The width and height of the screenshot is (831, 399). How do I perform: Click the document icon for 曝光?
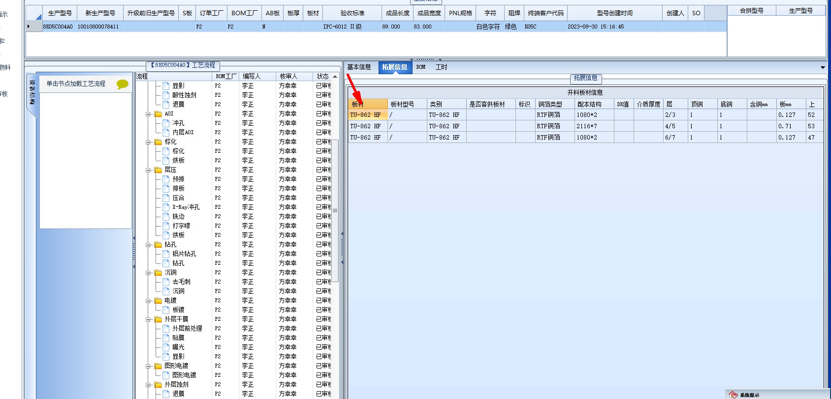click(x=166, y=347)
